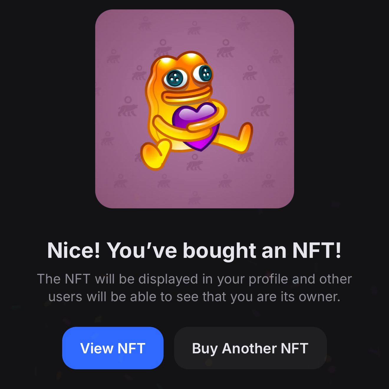389x389 pixels.
Task: Click the blue View NFT button
Action: 113,348
